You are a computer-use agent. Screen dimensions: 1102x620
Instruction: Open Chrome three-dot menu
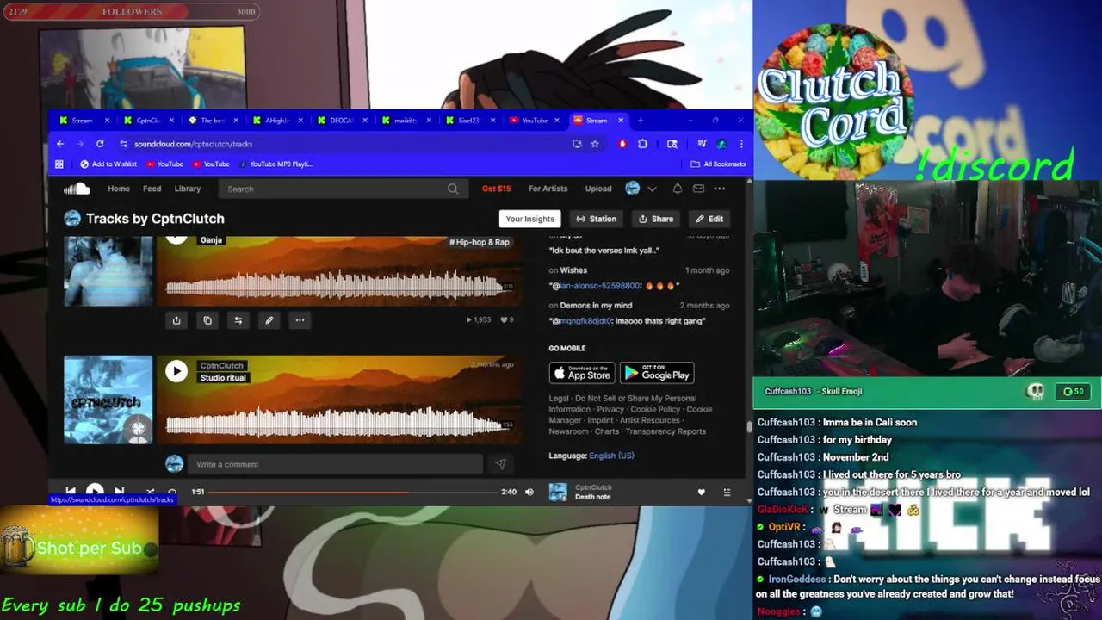pyautogui.click(x=741, y=144)
